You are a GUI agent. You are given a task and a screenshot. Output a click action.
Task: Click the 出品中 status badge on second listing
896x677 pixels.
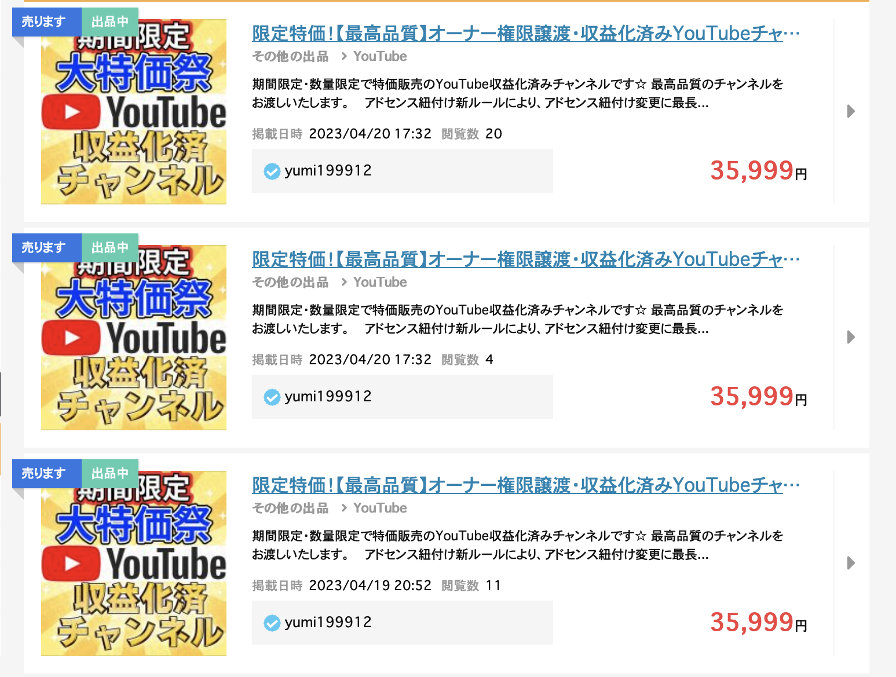110,248
